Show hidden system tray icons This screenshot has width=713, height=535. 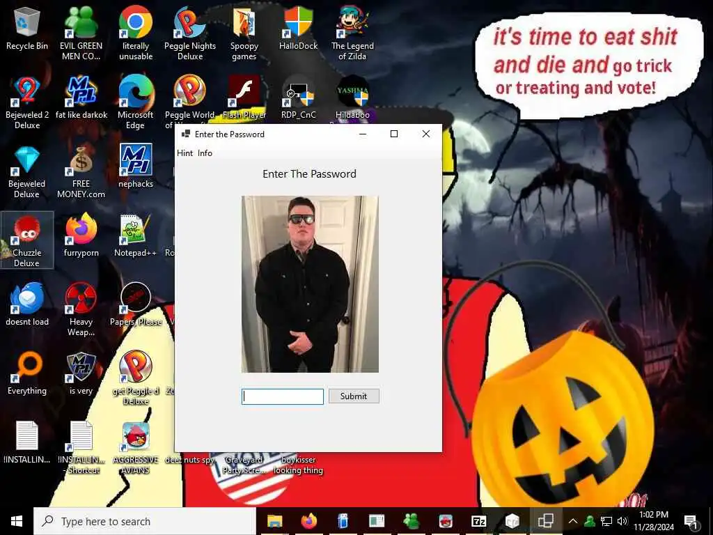pos(573,521)
